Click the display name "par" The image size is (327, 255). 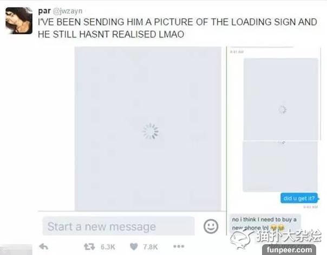point(44,11)
